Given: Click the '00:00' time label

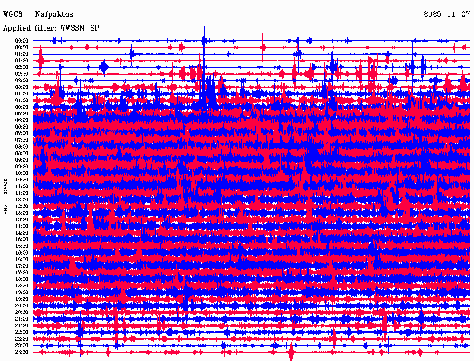Looking at the screenshot, I should pos(22,41).
